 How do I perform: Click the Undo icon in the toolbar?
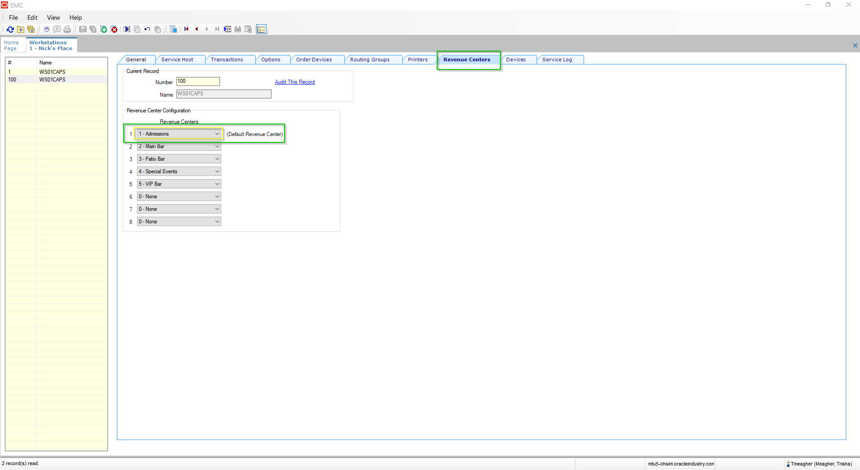point(147,29)
